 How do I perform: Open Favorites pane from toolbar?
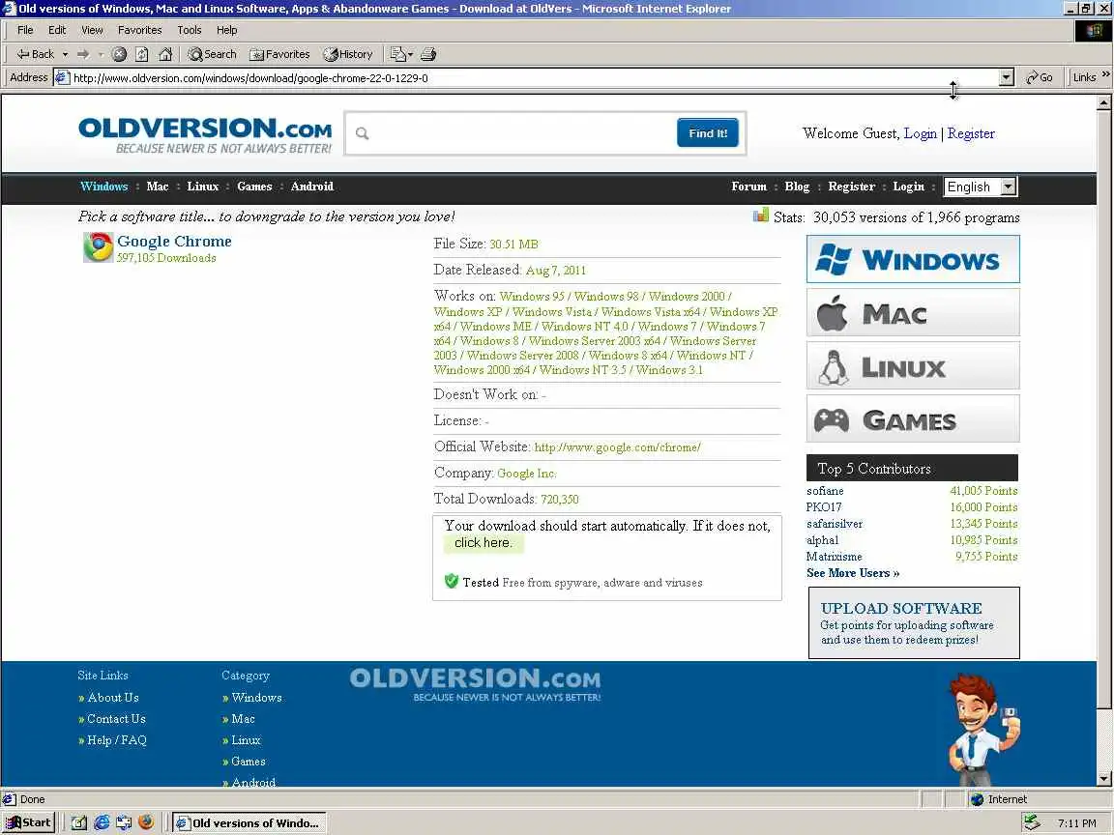(279, 54)
